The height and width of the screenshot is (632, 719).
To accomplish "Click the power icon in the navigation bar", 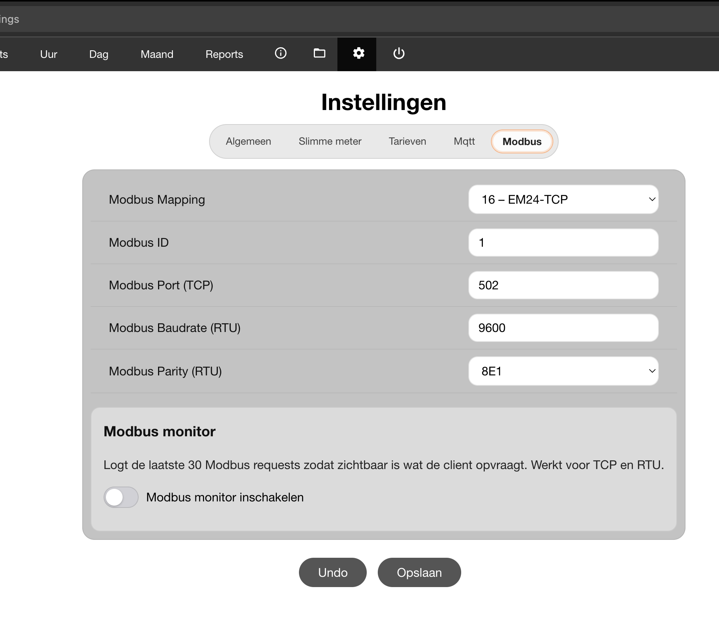I will tap(399, 54).
